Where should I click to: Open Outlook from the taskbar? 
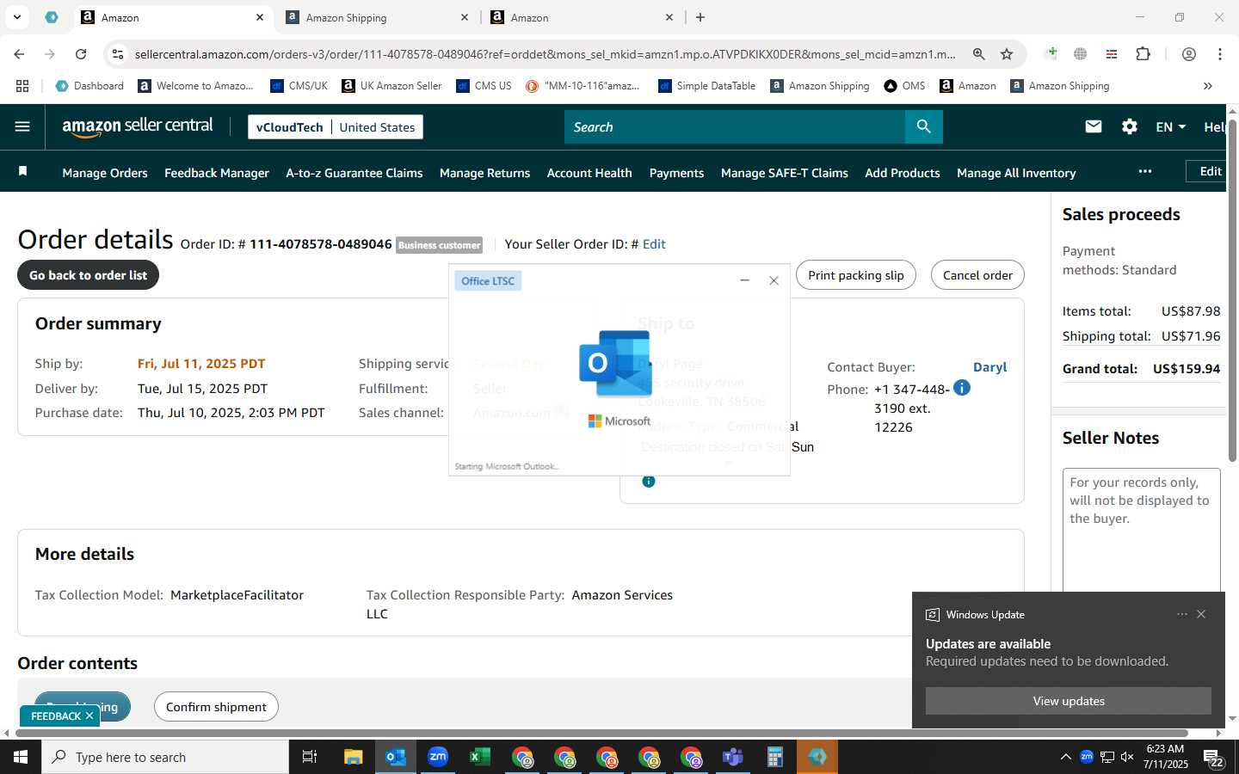[396, 757]
